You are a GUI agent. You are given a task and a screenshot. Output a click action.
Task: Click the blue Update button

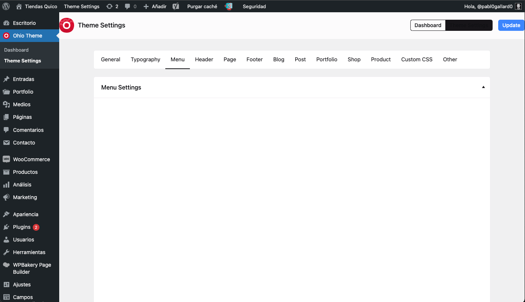[x=511, y=25]
